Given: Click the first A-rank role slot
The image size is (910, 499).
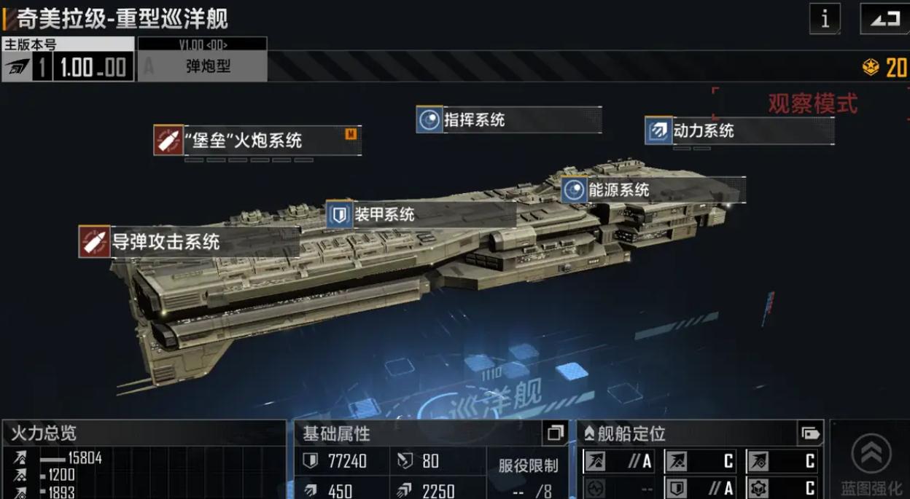Looking at the screenshot, I should click(x=618, y=460).
